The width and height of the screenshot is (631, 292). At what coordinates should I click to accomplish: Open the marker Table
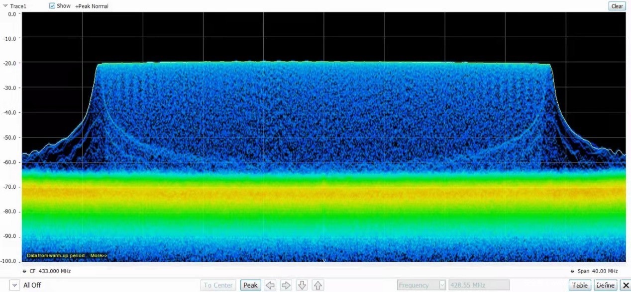click(x=580, y=285)
